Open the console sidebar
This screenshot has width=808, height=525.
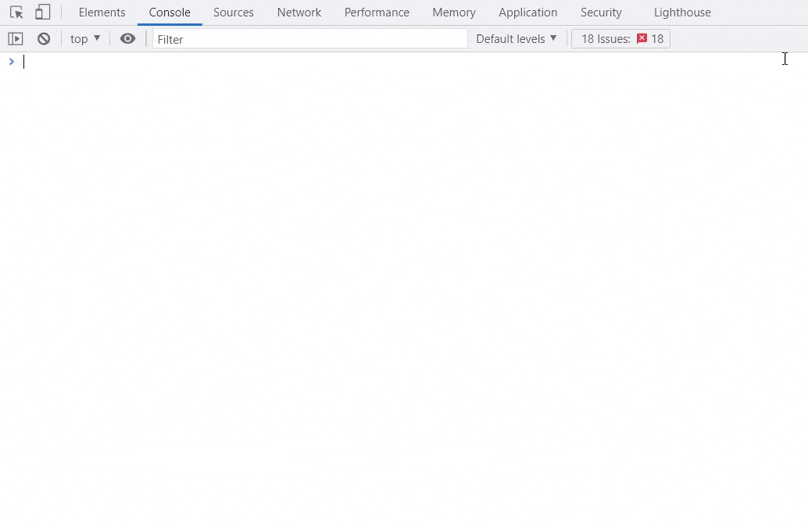coord(16,38)
